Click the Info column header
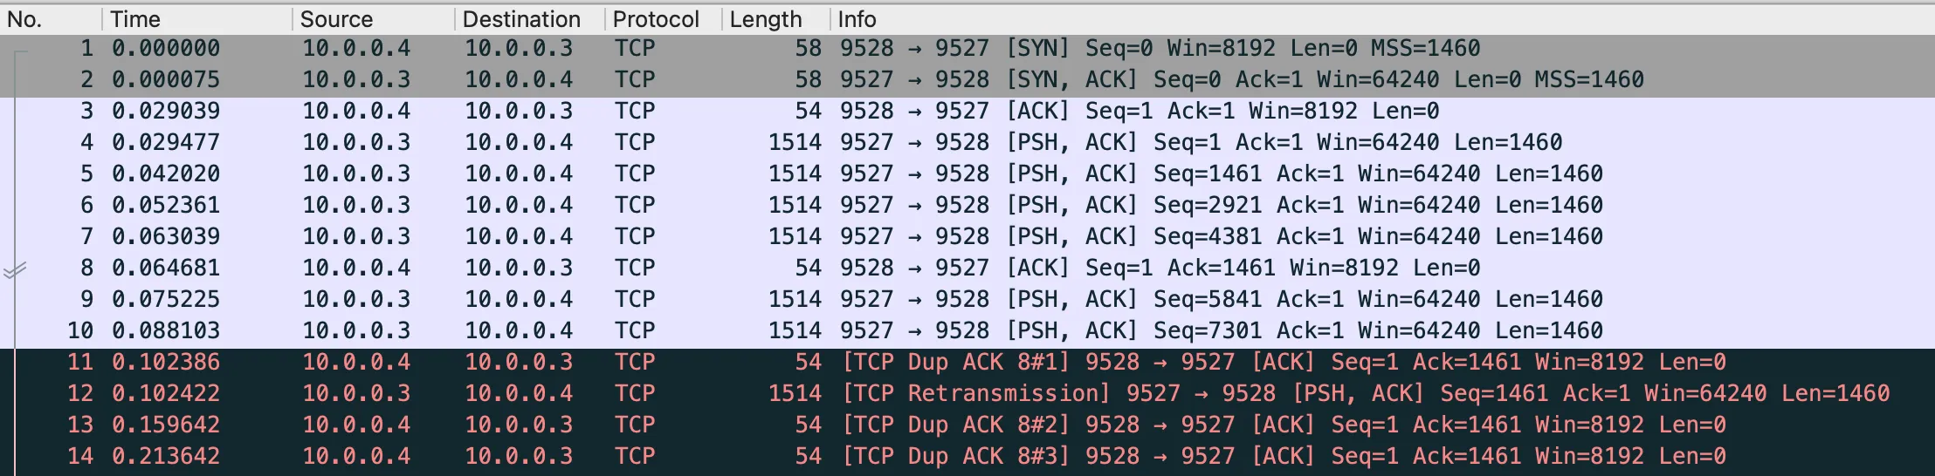1935x476 pixels. pyautogui.click(x=857, y=19)
